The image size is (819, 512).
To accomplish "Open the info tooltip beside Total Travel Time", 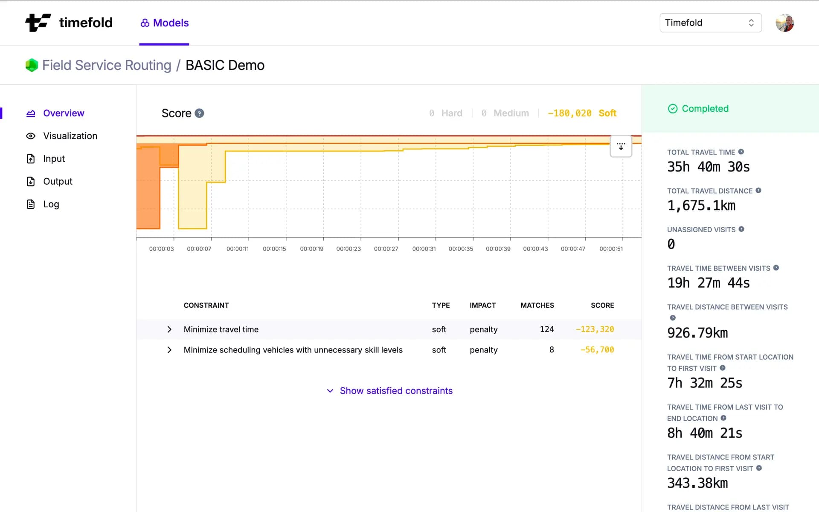I will pos(742,151).
